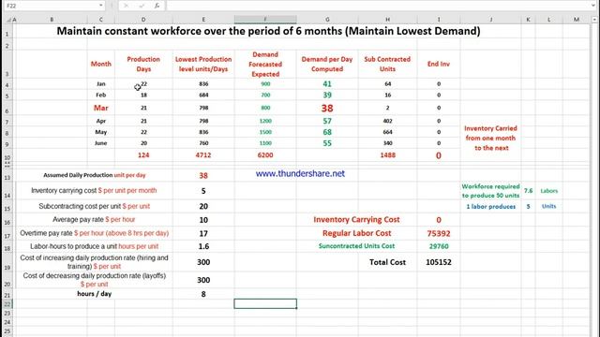Screen dimensions: 600x337
Task: Select row 22 header
Action: pyautogui.click(x=7, y=304)
